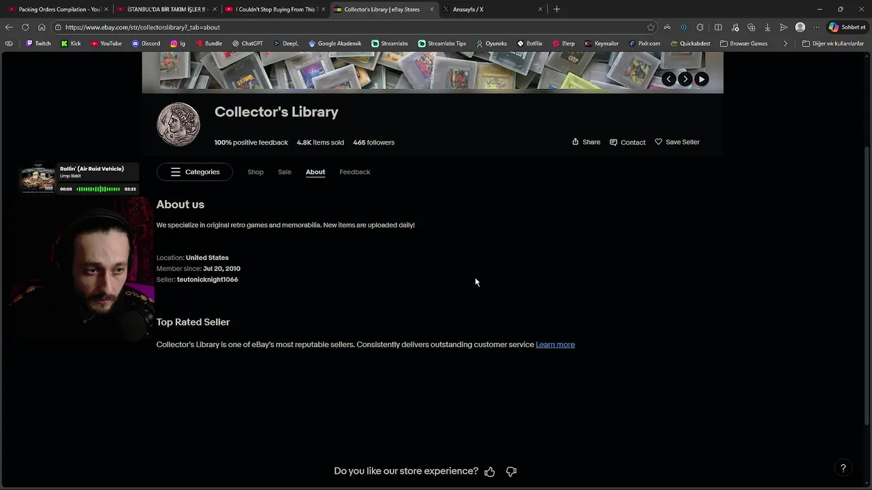872x490 pixels.
Task: Open the Oyuneks bookmark
Action: tap(491, 44)
